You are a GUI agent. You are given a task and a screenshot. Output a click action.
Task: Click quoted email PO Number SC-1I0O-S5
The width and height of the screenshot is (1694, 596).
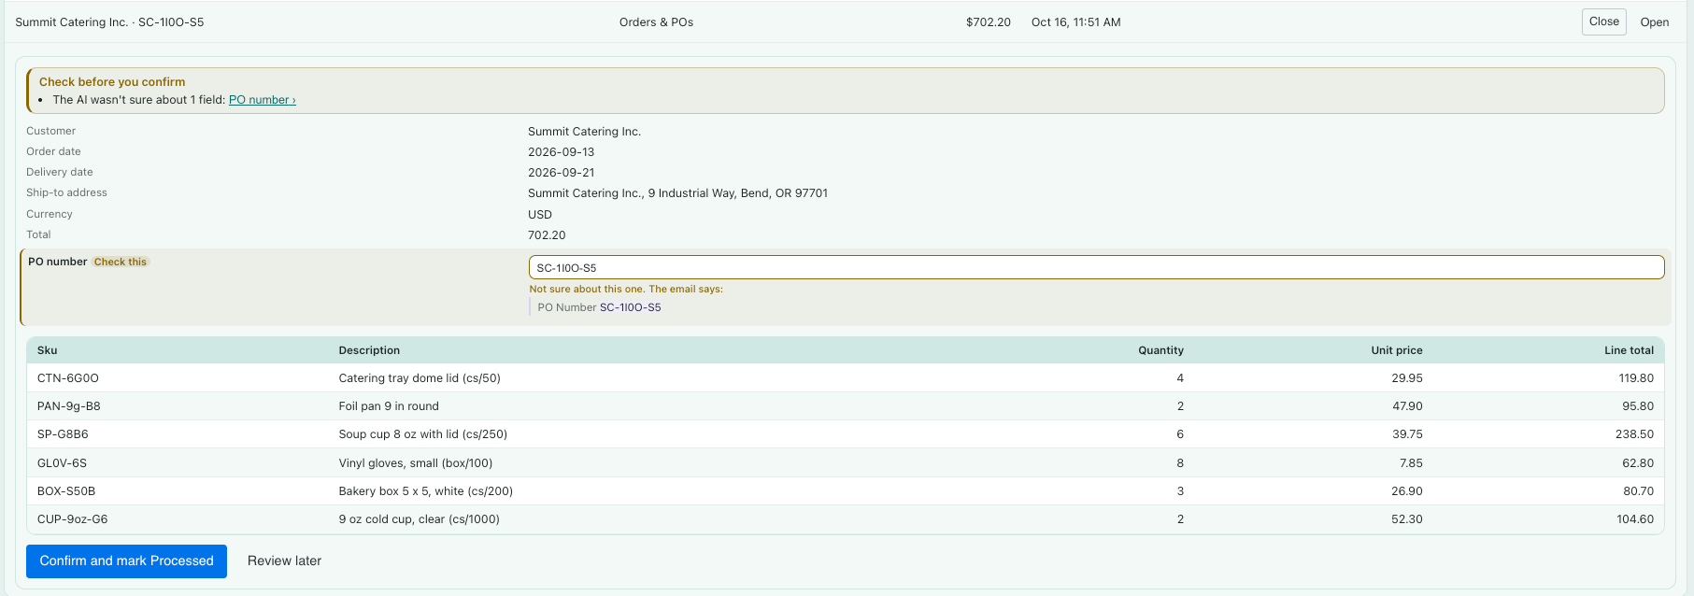[x=599, y=307]
